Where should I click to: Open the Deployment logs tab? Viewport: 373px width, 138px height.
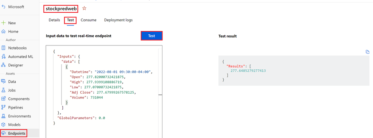pos(118,20)
